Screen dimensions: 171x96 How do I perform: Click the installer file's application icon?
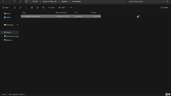click(22, 16)
